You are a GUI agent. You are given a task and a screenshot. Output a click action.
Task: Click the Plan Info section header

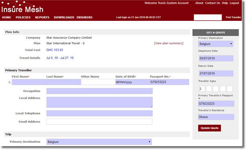(97, 32)
